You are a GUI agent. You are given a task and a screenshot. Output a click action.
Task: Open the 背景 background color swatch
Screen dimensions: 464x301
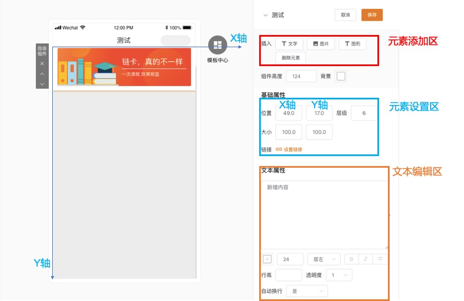tap(341, 76)
